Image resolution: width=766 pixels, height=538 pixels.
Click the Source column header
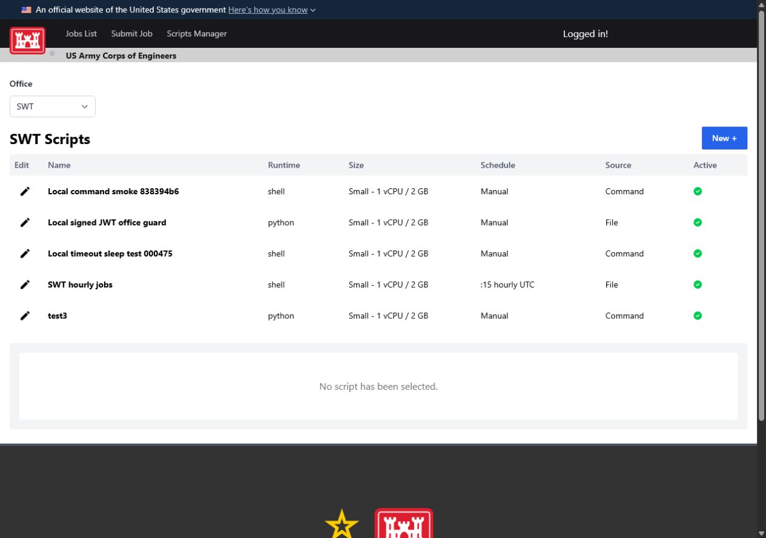(x=618, y=165)
